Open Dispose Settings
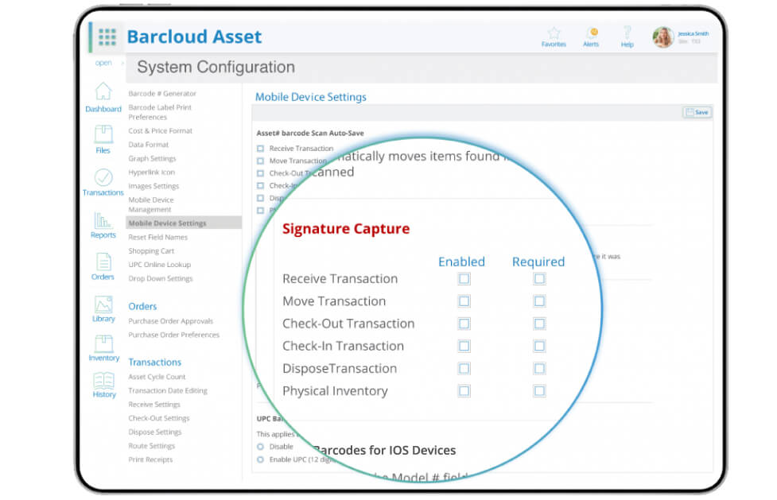The width and height of the screenshot is (777, 500). (x=154, y=432)
